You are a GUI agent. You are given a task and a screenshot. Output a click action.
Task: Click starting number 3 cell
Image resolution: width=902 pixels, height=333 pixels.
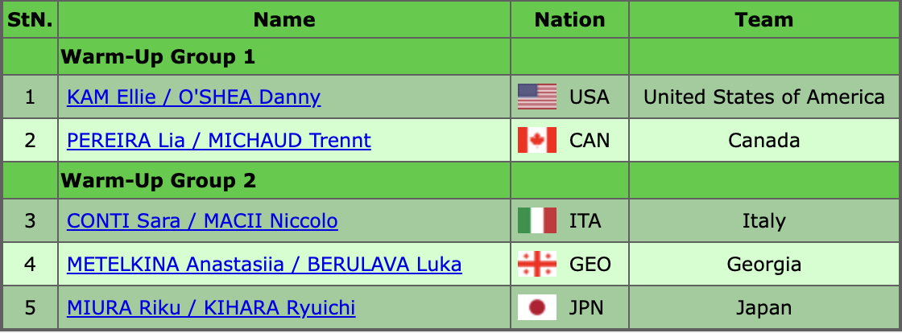pos(30,221)
